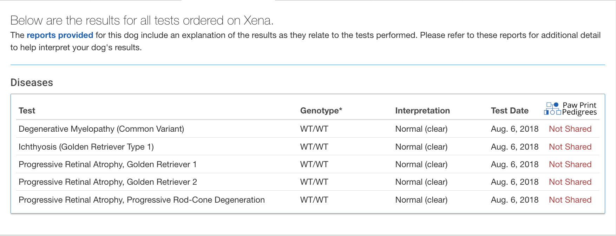This screenshot has height=236, width=616.
Task: Select Ichthyosis (Golden Retriever Type 1) row
Action: pos(308,147)
